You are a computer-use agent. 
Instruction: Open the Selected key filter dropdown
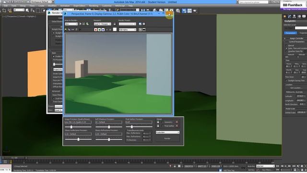(265, 166)
